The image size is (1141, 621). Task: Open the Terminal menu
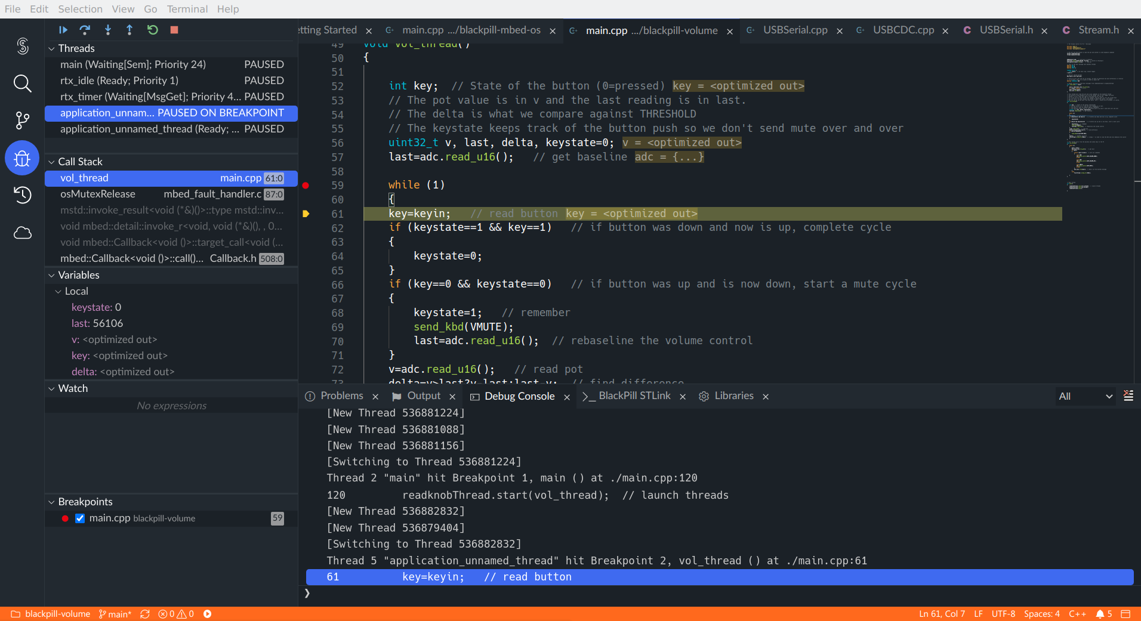click(x=187, y=9)
